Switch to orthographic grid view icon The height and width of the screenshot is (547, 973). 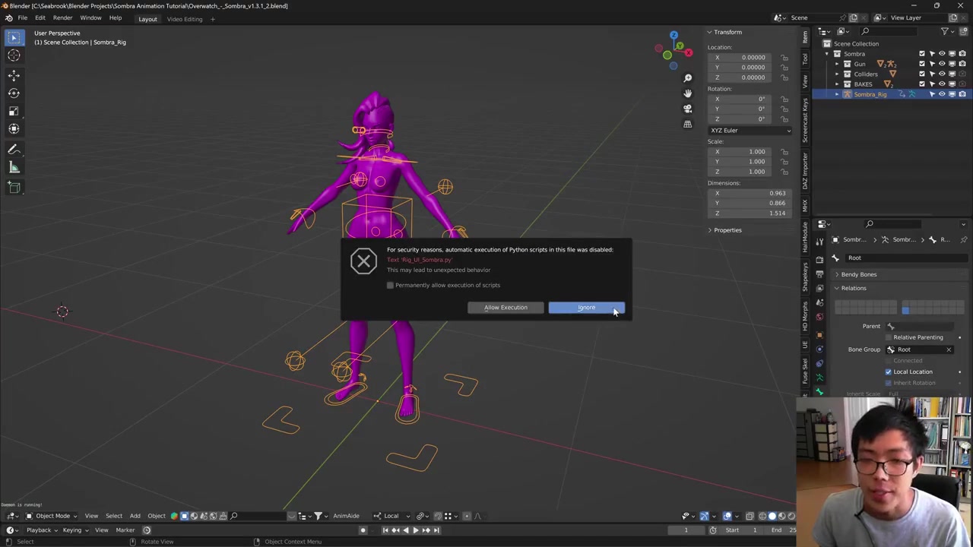click(687, 125)
